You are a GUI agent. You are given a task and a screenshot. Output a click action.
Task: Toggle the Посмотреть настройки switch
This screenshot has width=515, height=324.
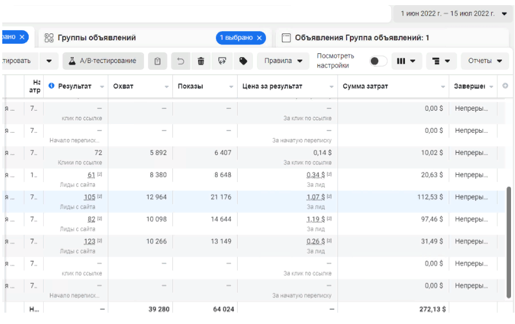378,61
